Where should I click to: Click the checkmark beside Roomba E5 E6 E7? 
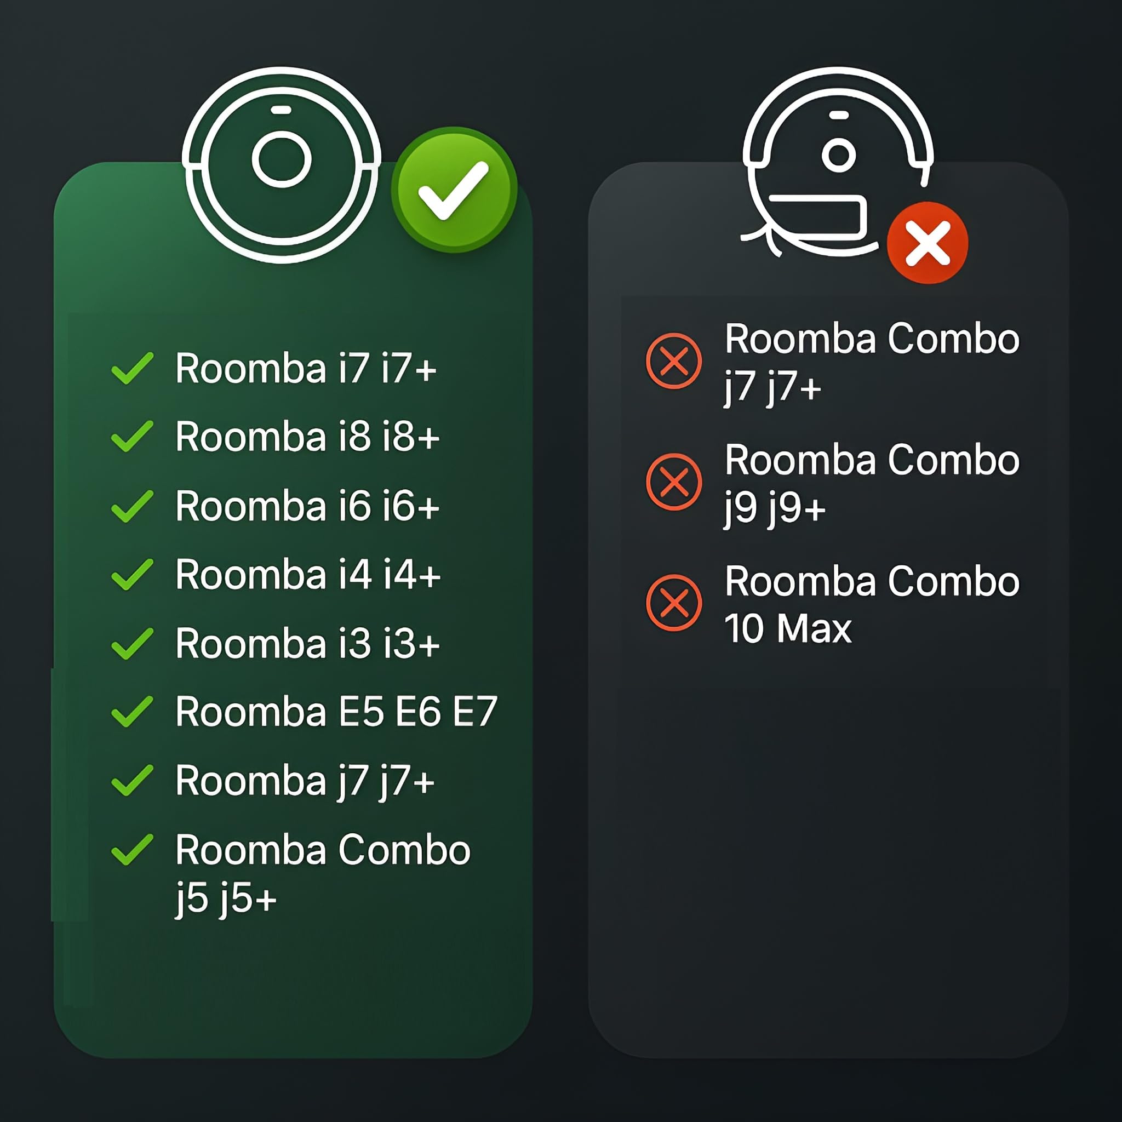133,712
